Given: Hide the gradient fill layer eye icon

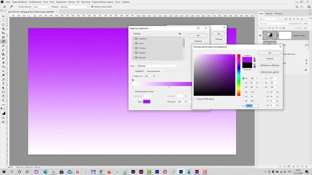Looking at the screenshot, I should tap(260, 35).
